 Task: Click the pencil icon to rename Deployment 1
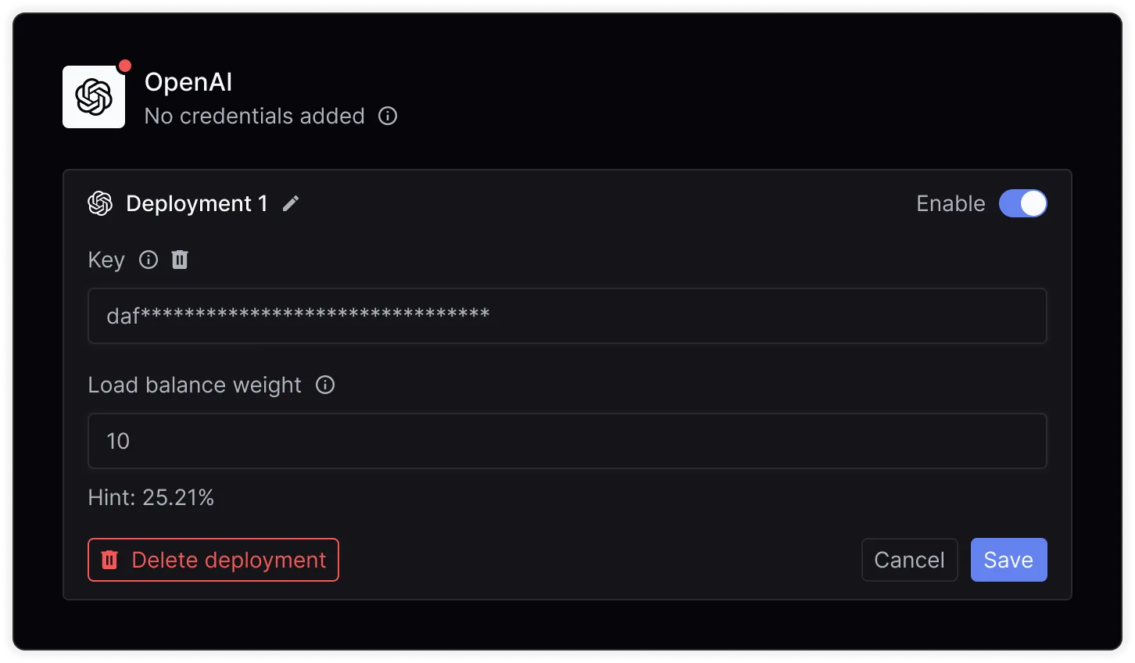291,203
